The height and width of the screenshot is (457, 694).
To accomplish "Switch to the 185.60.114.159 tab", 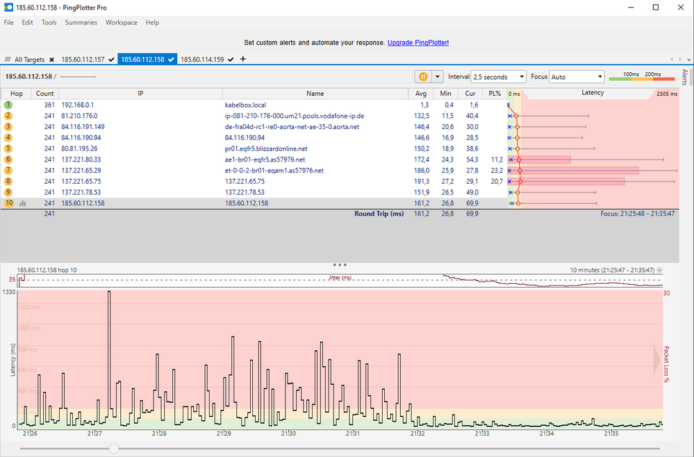I will click(202, 60).
